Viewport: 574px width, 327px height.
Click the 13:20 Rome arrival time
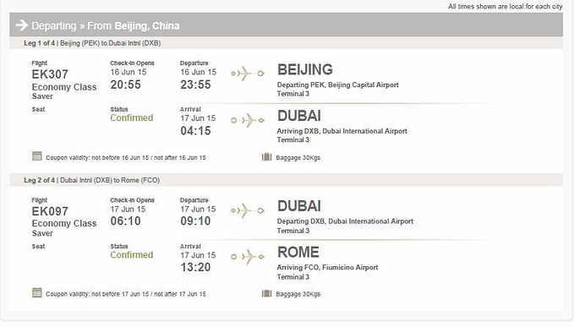[x=195, y=267]
